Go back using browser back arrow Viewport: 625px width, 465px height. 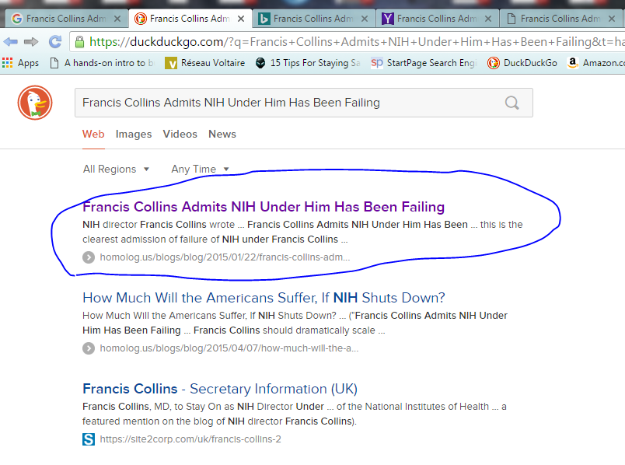(x=11, y=41)
